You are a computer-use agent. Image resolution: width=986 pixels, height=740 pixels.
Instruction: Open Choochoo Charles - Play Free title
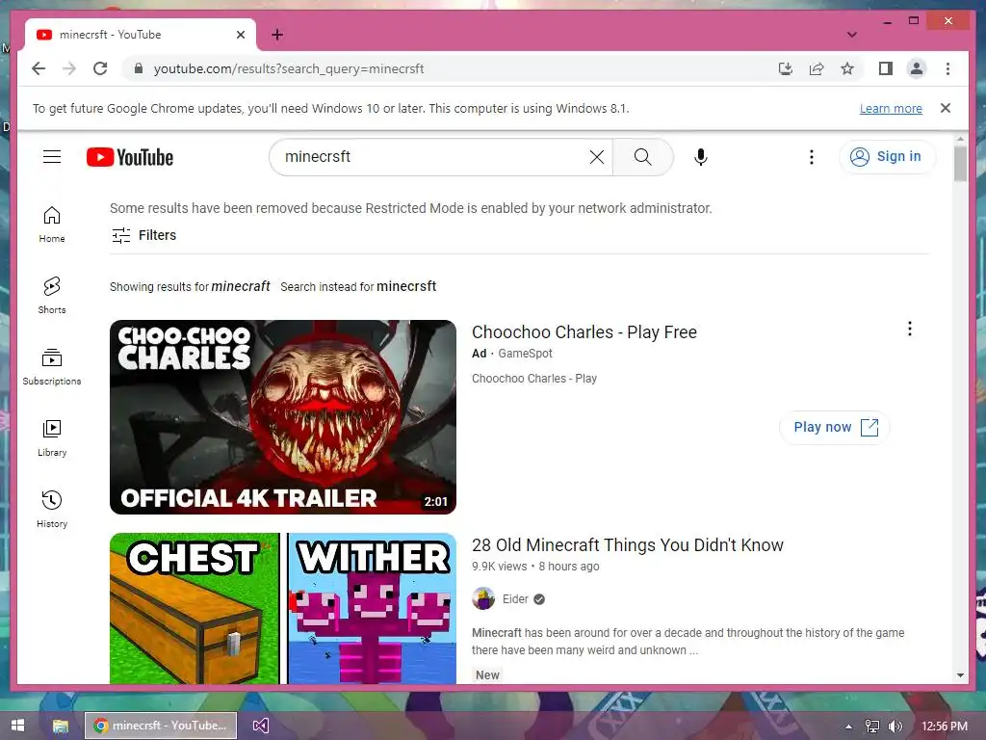584,331
